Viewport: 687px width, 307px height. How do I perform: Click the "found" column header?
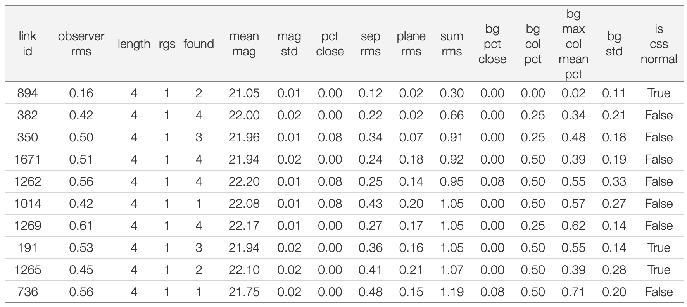(199, 44)
